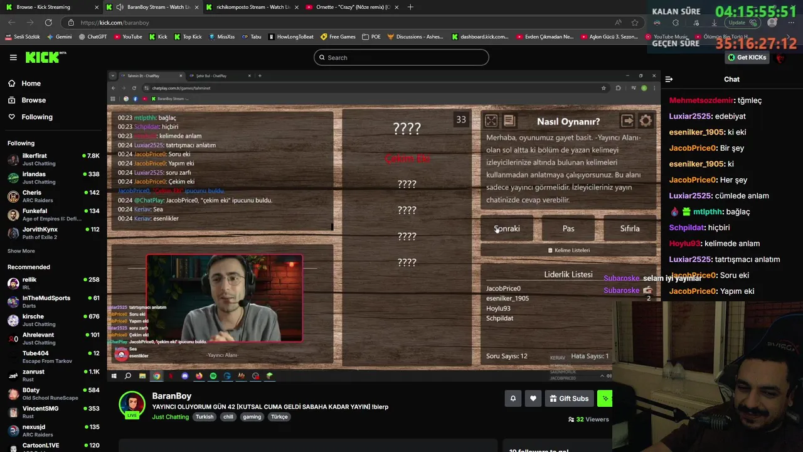This screenshot has width=803, height=452.
Task: Click the heart follow button
Action: (533, 398)
